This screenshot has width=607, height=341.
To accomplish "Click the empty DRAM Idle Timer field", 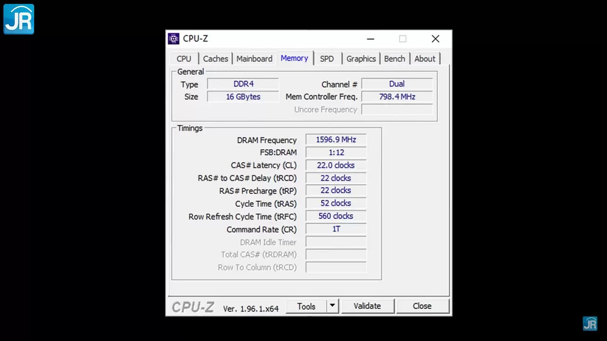I will [336, 242].
